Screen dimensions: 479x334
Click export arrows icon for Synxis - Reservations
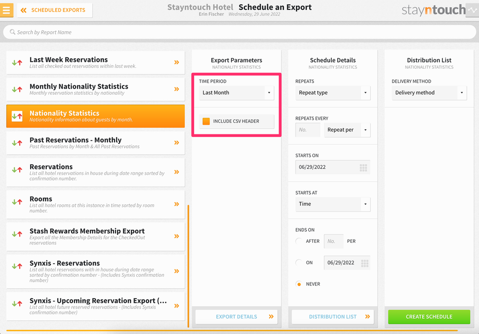pyautogui.click(x=17, y=266)
